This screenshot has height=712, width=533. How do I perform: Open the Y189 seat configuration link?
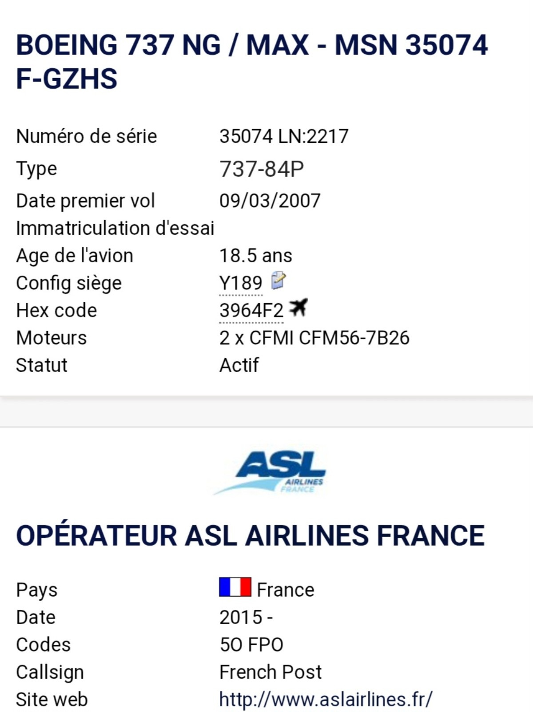[241, 283]
